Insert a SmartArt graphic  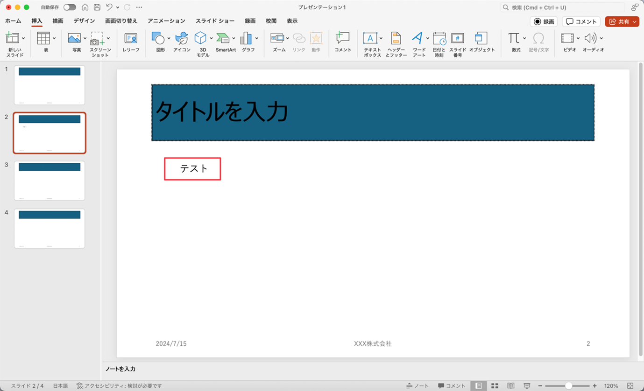(x=223, y=38)
